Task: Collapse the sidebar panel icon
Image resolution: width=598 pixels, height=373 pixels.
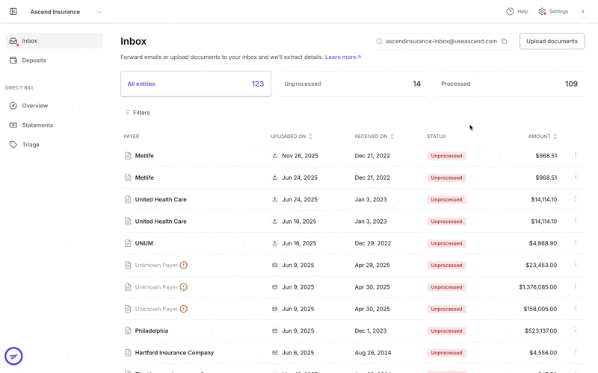Action: click(x=13, y=12)
